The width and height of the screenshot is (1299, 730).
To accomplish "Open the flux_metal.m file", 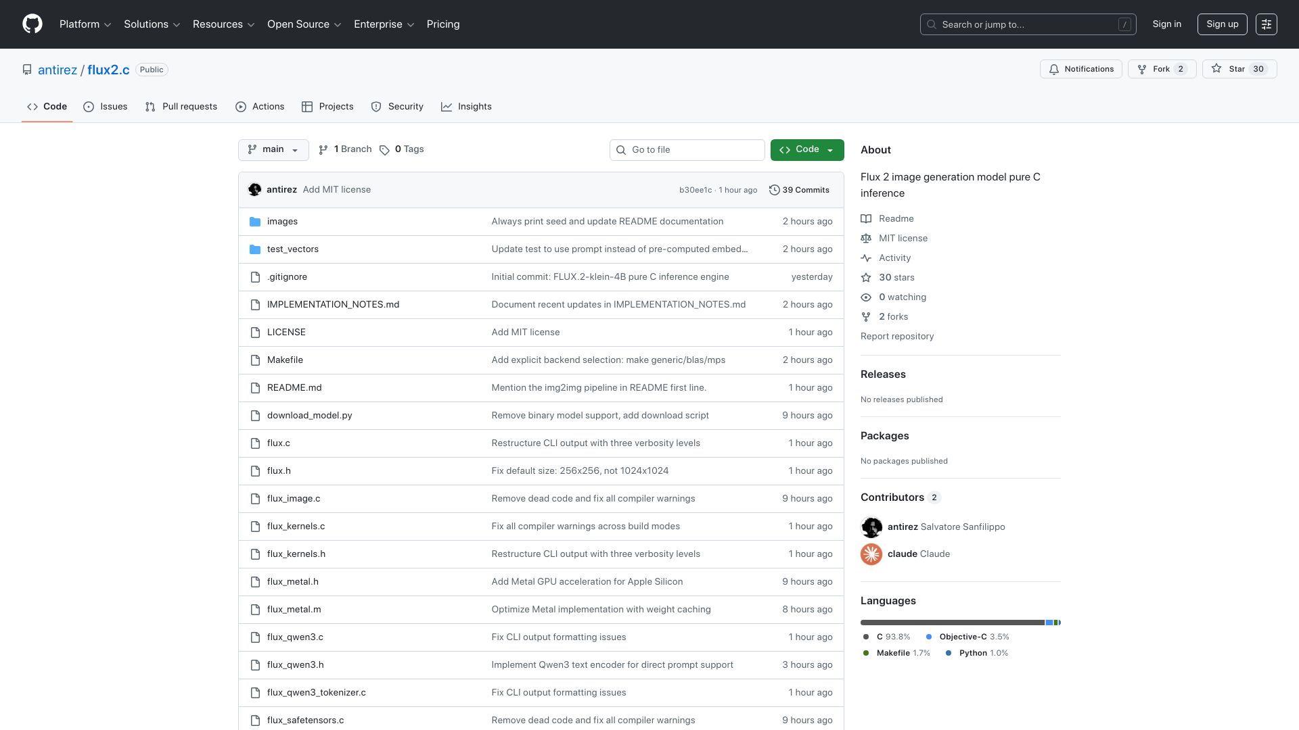I will pos(294,610).
